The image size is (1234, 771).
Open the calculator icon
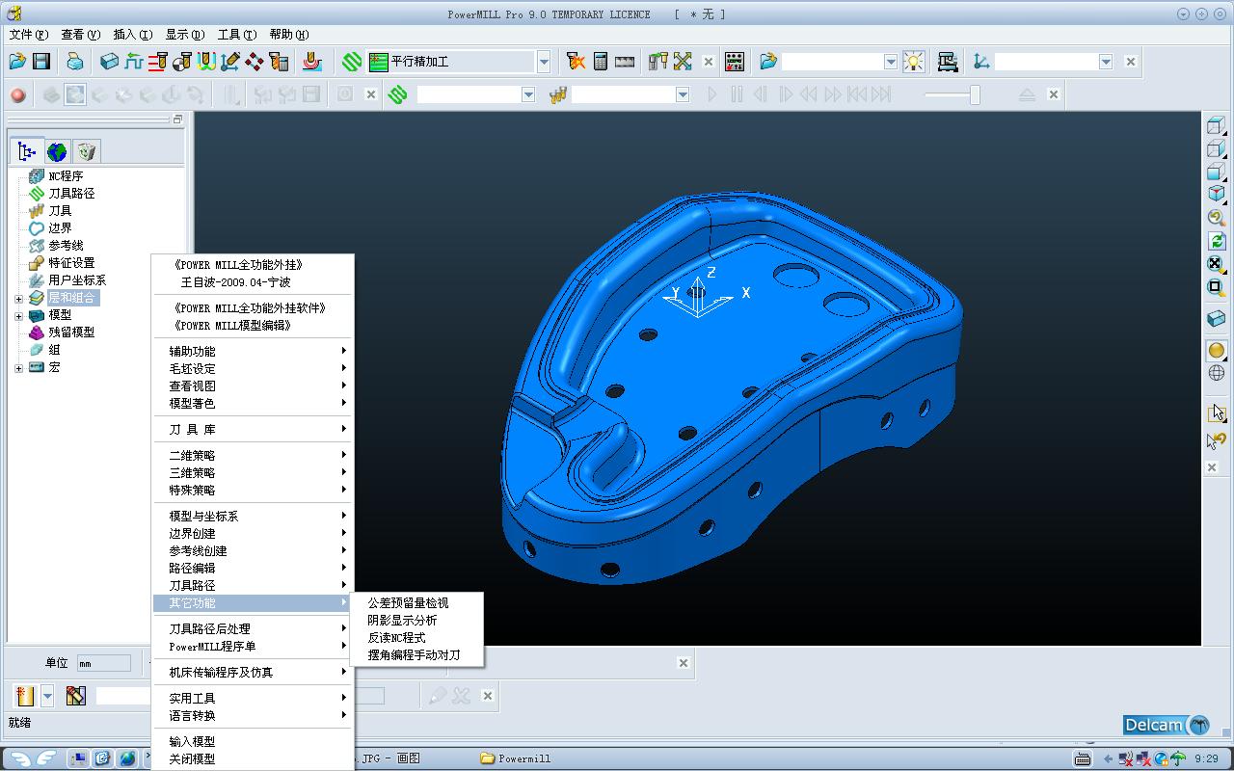coord(601,62)
